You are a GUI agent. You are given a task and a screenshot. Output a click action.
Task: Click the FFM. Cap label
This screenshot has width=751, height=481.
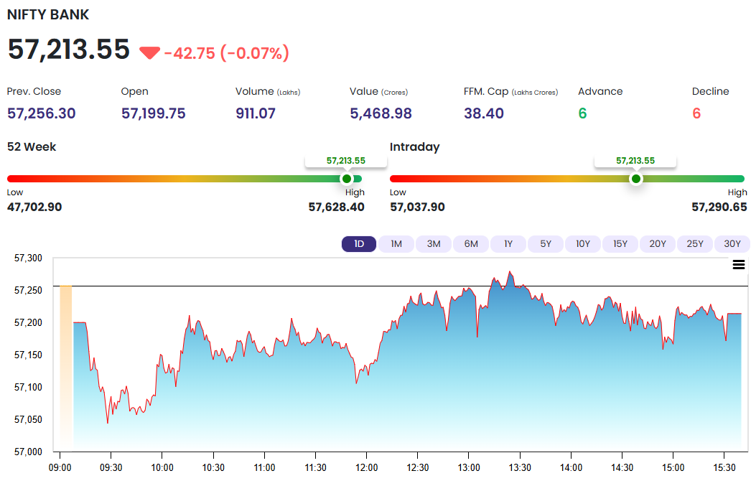[x=510, y=91]
